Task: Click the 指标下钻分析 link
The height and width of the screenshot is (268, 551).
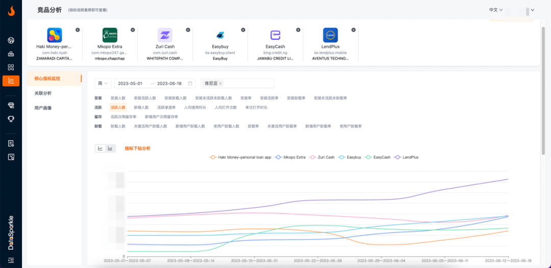Action: [x=137, y=149]
